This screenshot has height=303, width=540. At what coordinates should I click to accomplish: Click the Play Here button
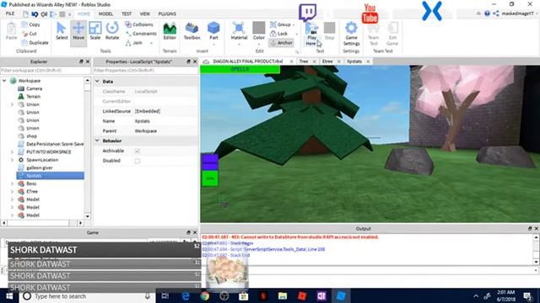click(311, 35)
